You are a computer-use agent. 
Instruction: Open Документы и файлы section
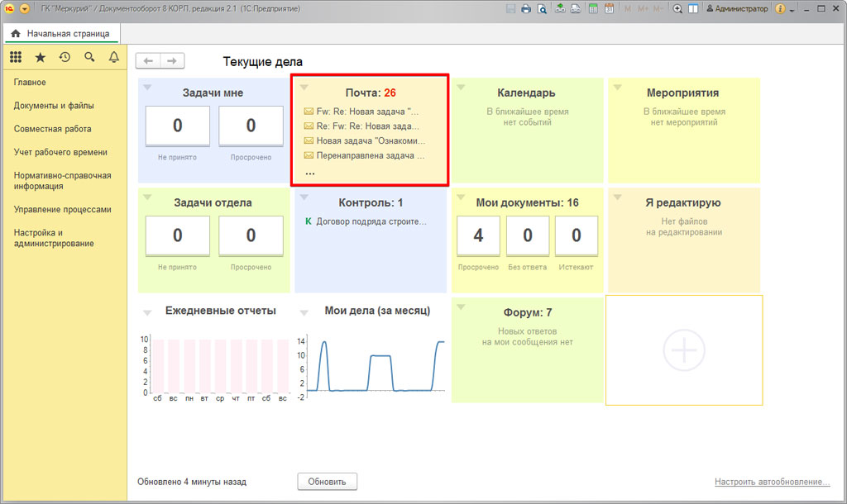[54, 106]
